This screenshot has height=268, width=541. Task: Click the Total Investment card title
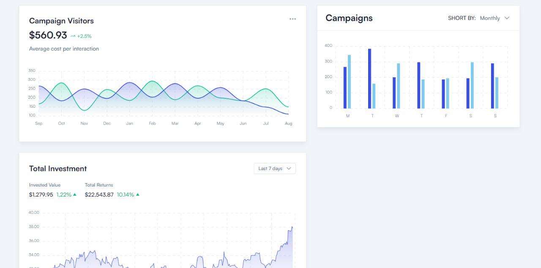(58, 169)
